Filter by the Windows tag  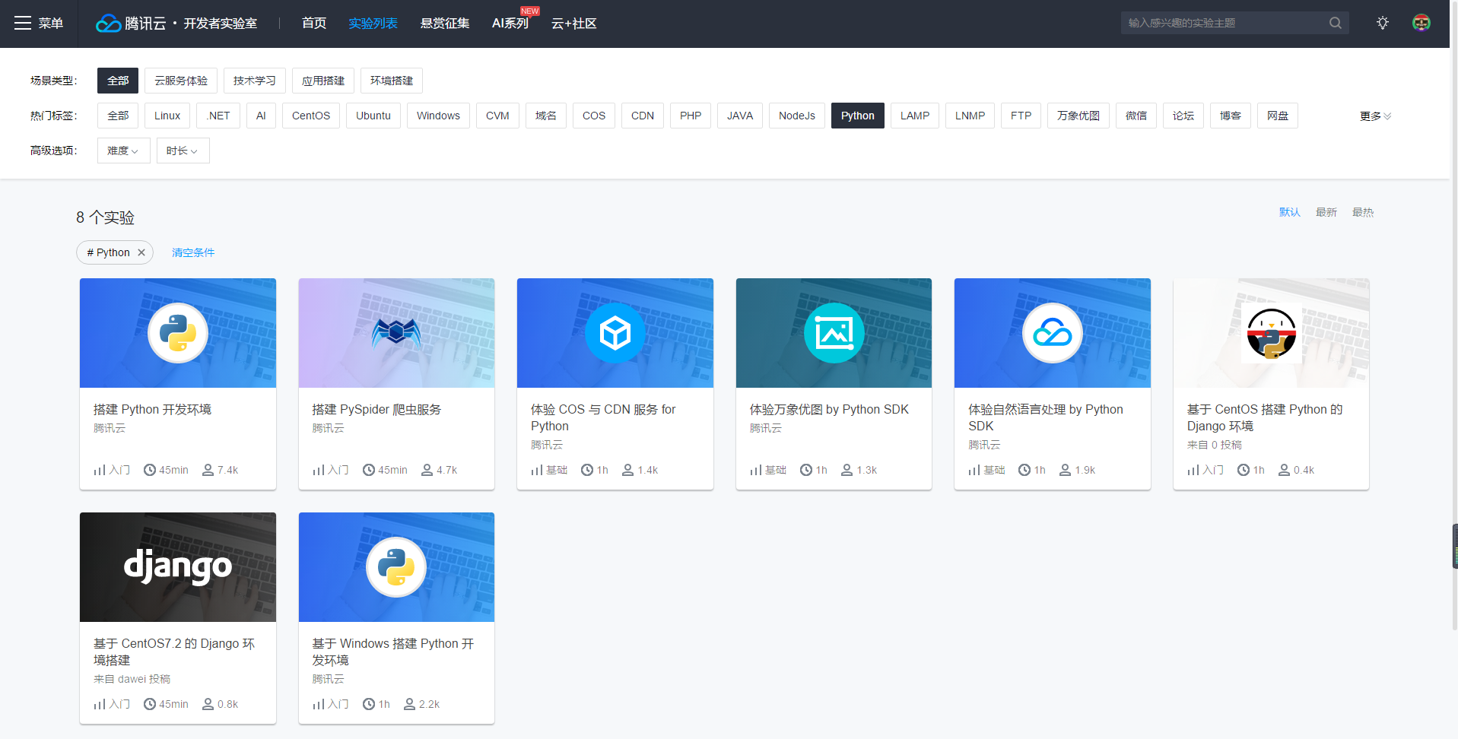438,116
